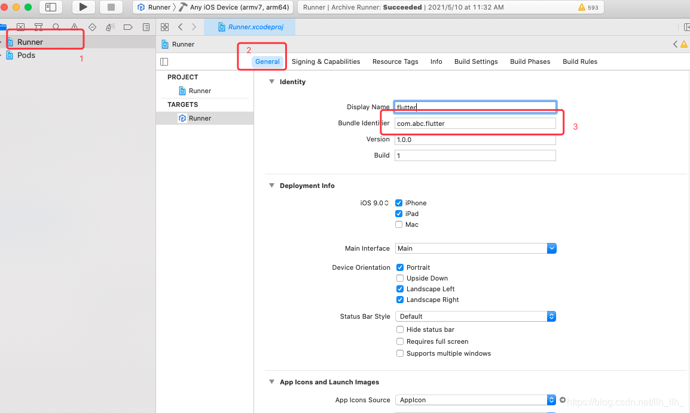Toggle the navigator sidebar button
This screenshot has width=690, height=413.
click(x=51, y=7)
